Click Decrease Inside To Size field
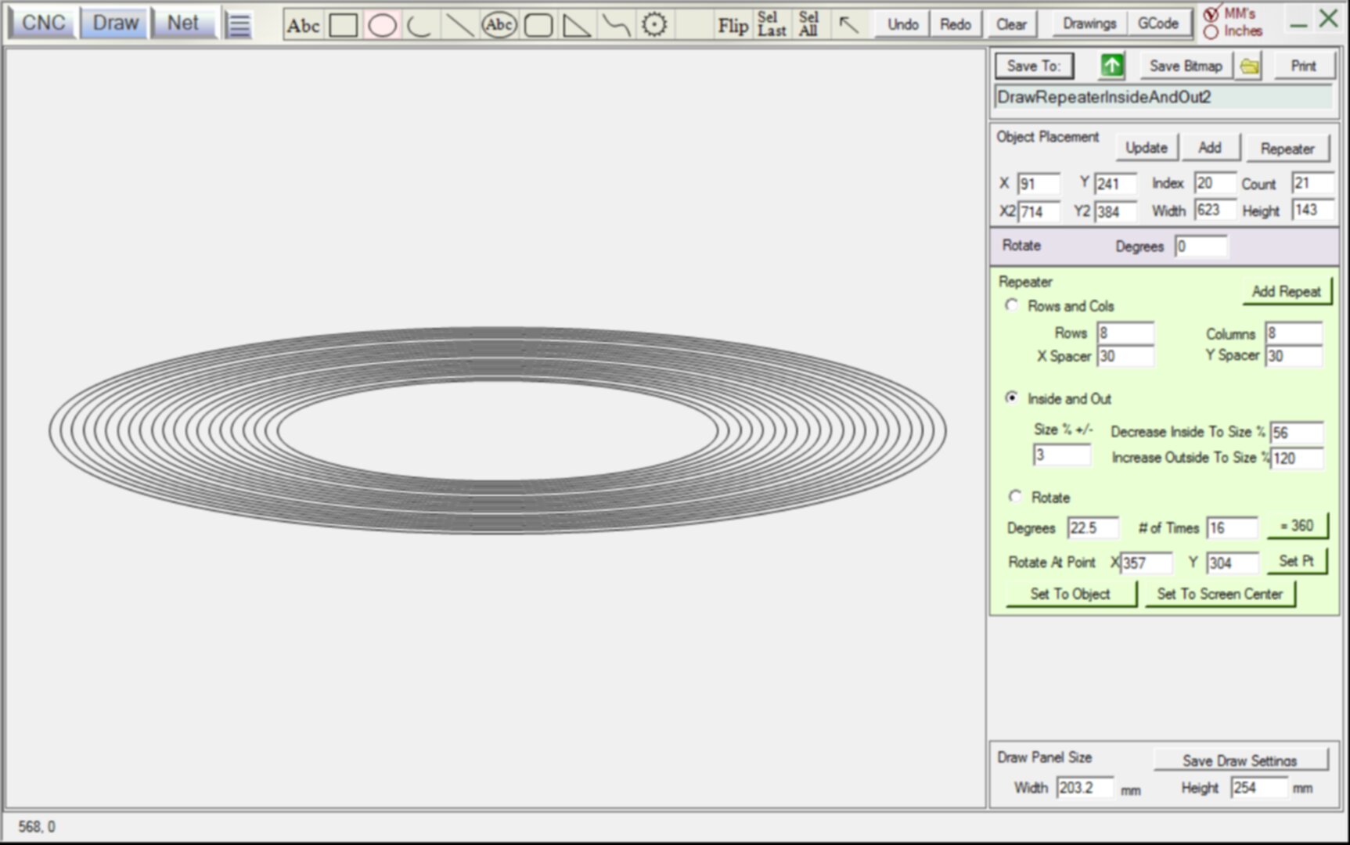 (1297, 433)
